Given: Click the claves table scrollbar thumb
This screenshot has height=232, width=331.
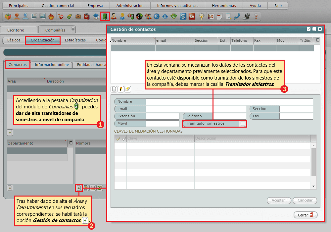Looking at the screenshot, I should coord(314,162).
